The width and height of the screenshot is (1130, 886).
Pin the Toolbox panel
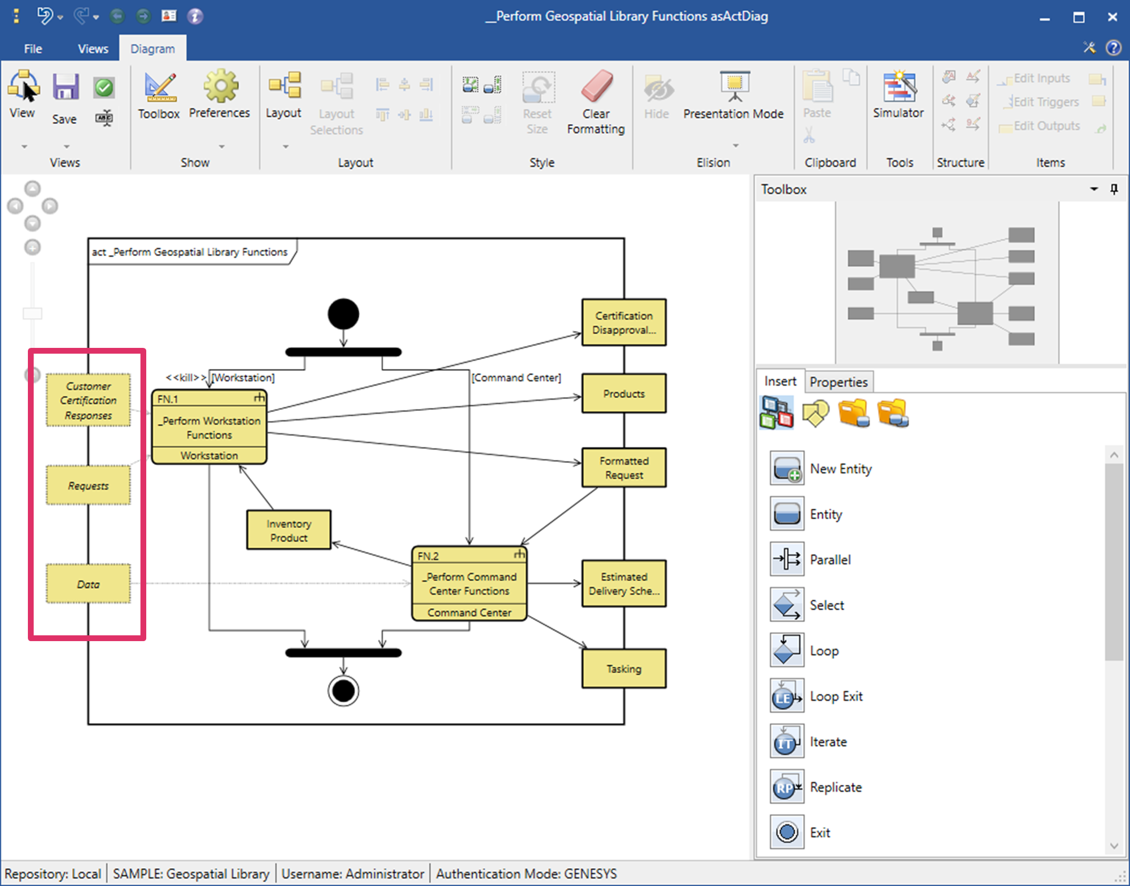coord(1114,189)
